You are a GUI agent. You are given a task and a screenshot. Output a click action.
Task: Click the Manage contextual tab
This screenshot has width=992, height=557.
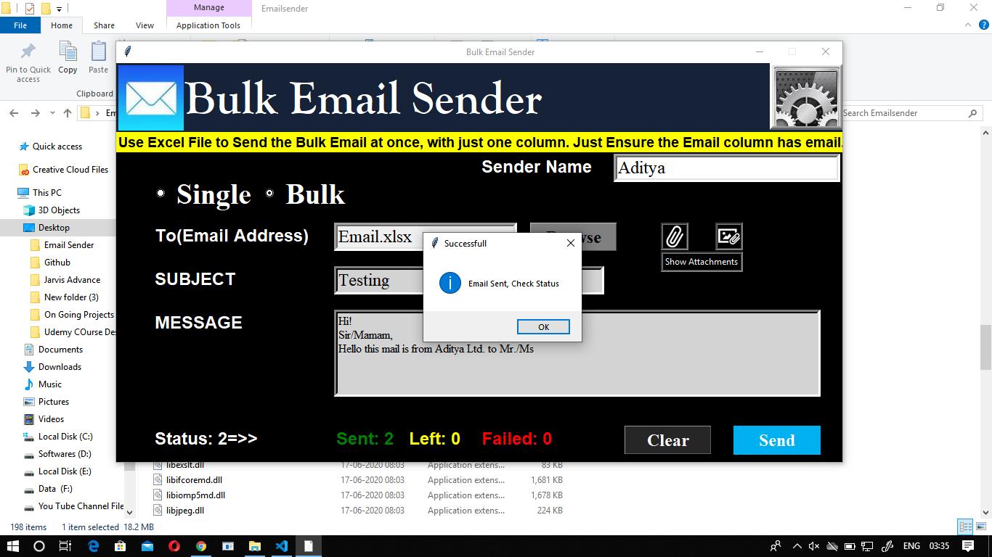coord(209,7)
